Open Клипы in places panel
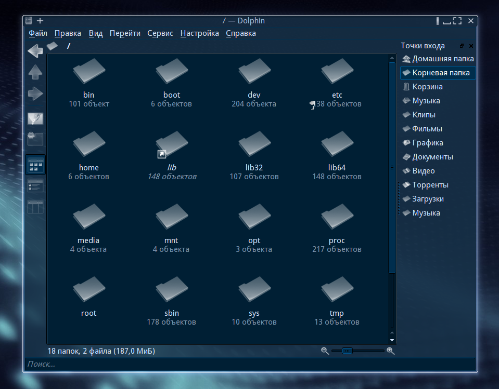 tap(438, 115)
